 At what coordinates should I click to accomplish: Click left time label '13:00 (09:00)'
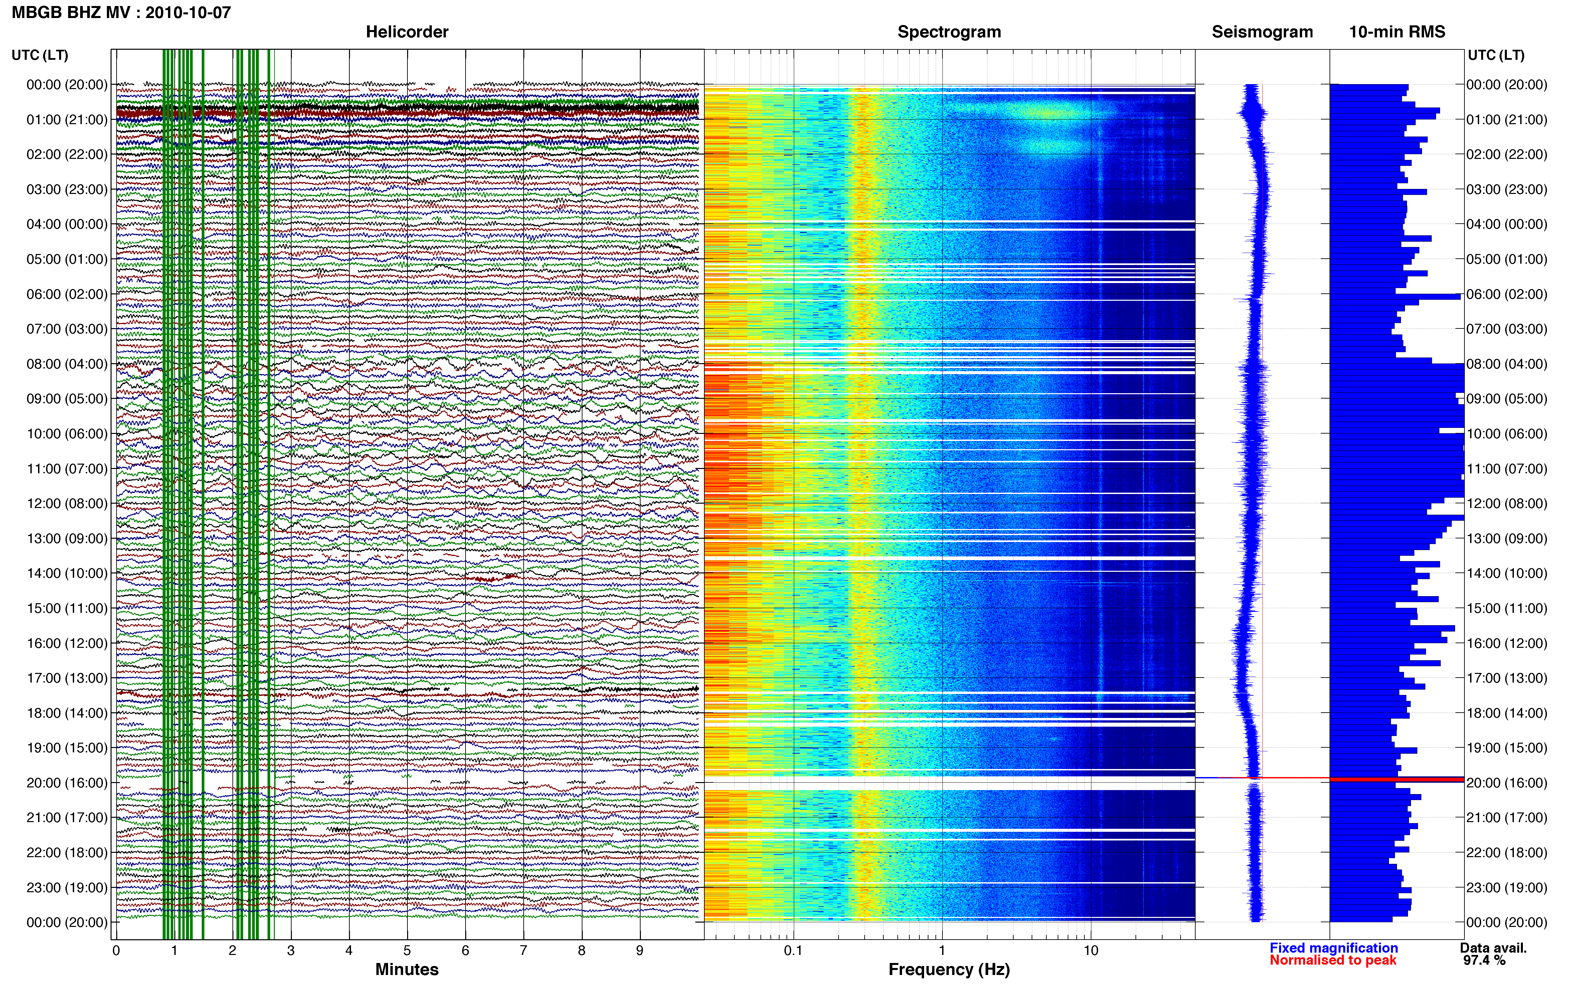(67, 538)
